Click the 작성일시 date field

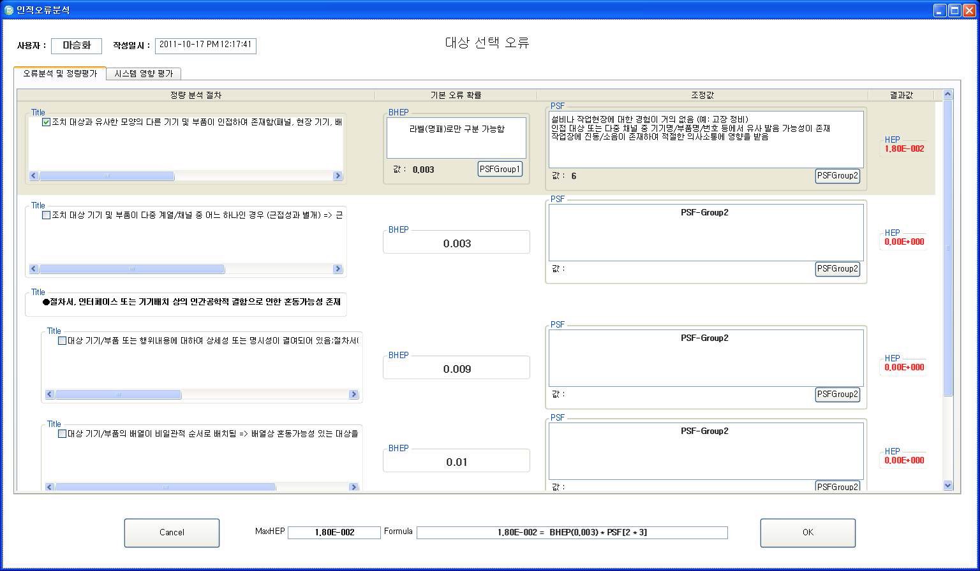[205, 46]
